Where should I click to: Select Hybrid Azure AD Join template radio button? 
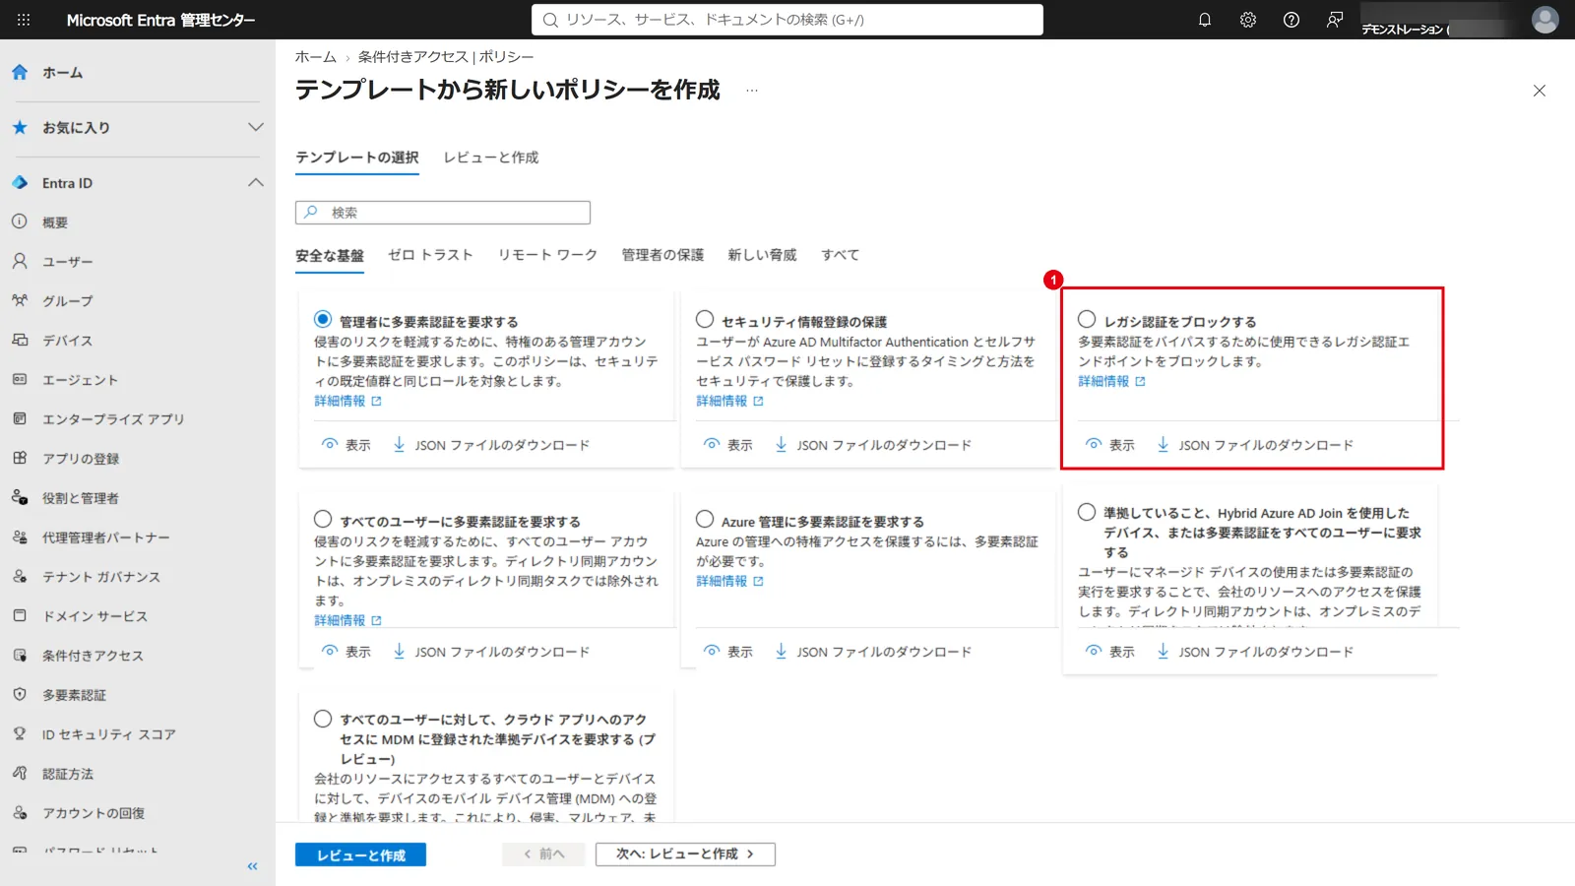click(1087, 512)
